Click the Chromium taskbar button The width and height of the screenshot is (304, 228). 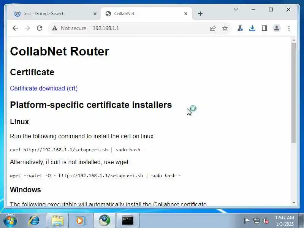click(104, 220)
